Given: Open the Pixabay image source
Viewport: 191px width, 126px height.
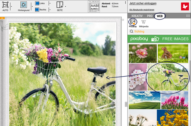Looking at the screenshot, I should [133, 22].
